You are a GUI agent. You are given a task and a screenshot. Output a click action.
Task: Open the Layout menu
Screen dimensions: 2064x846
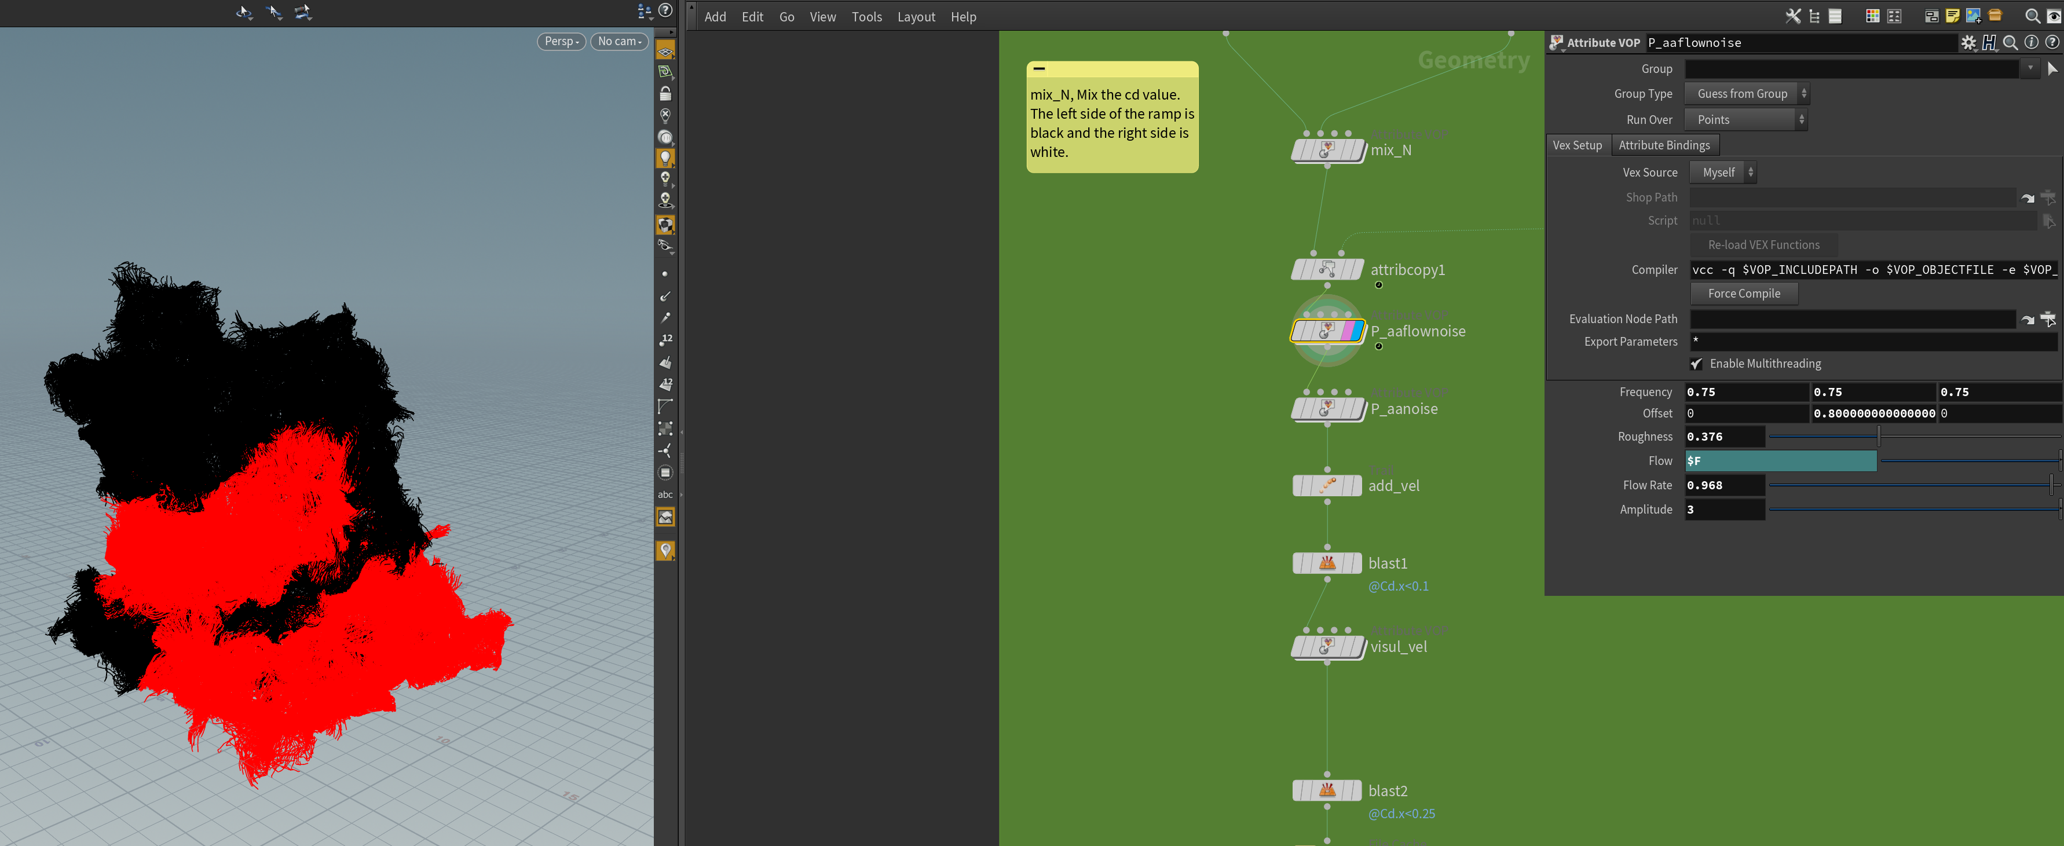click(916, 17)
